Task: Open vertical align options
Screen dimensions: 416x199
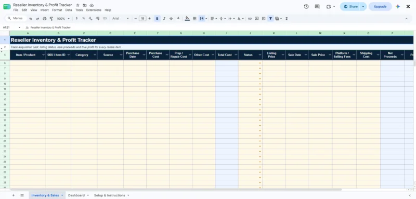Action: 223,19
